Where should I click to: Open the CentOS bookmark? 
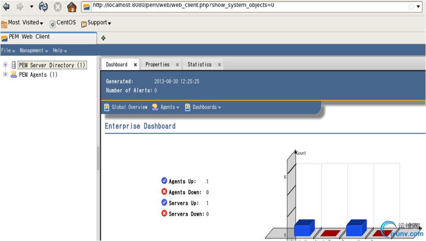pyautogui.click(x=63, y=23)
